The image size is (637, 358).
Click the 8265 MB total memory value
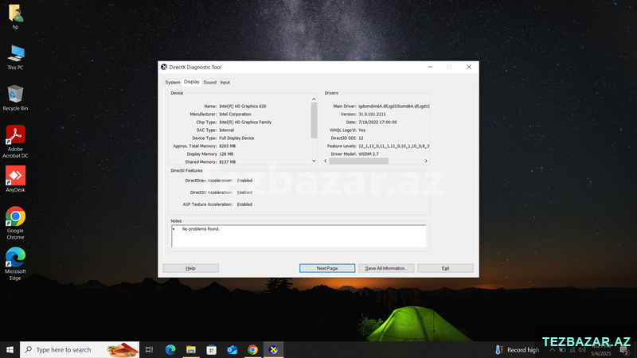click(x=227, y=146)
